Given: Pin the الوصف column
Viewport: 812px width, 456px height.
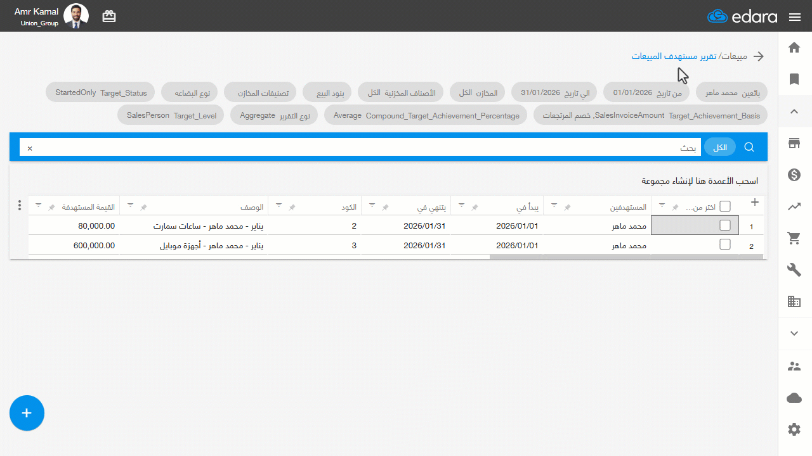Looking at the screenshot, I should 143,207.
